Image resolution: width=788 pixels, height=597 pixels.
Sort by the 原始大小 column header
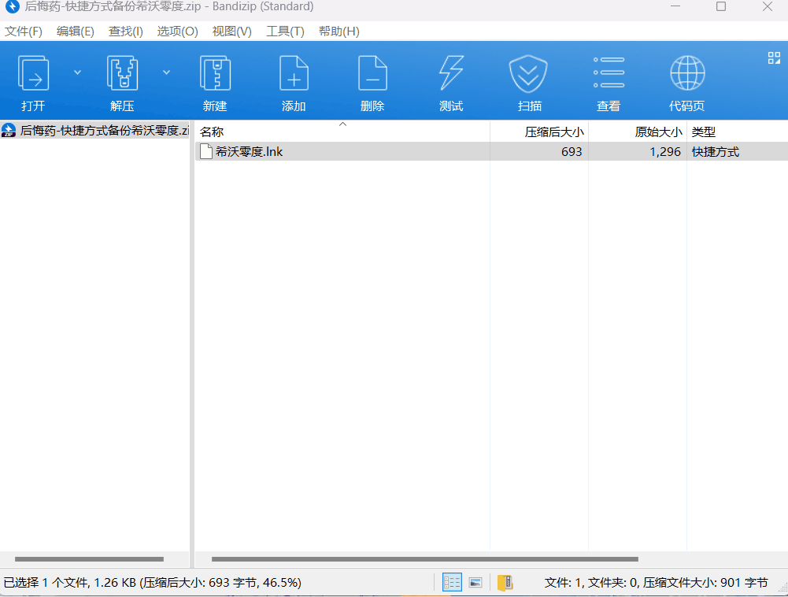point(638,132)
